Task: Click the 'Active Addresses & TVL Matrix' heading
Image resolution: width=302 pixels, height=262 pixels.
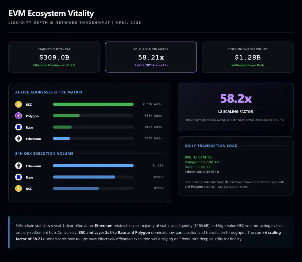Action: [49, 92]
